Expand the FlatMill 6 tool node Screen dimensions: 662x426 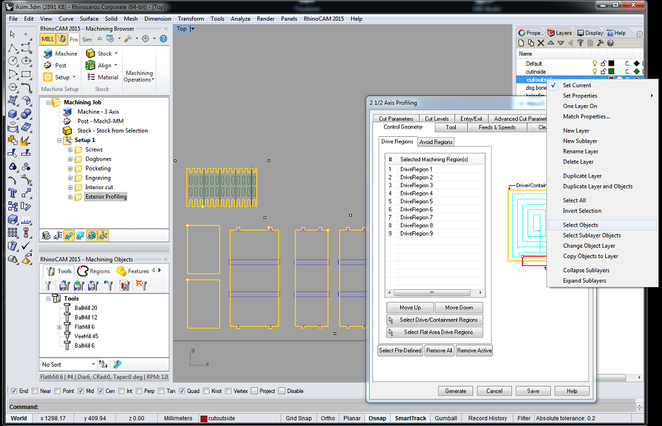pos(59,327)
